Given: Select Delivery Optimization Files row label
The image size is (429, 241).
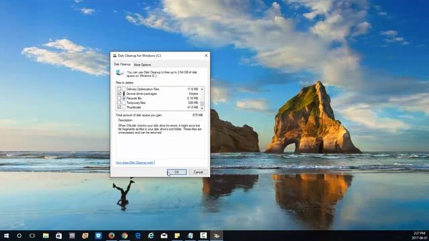Looking at the screenshot, I should click(143, 89).
